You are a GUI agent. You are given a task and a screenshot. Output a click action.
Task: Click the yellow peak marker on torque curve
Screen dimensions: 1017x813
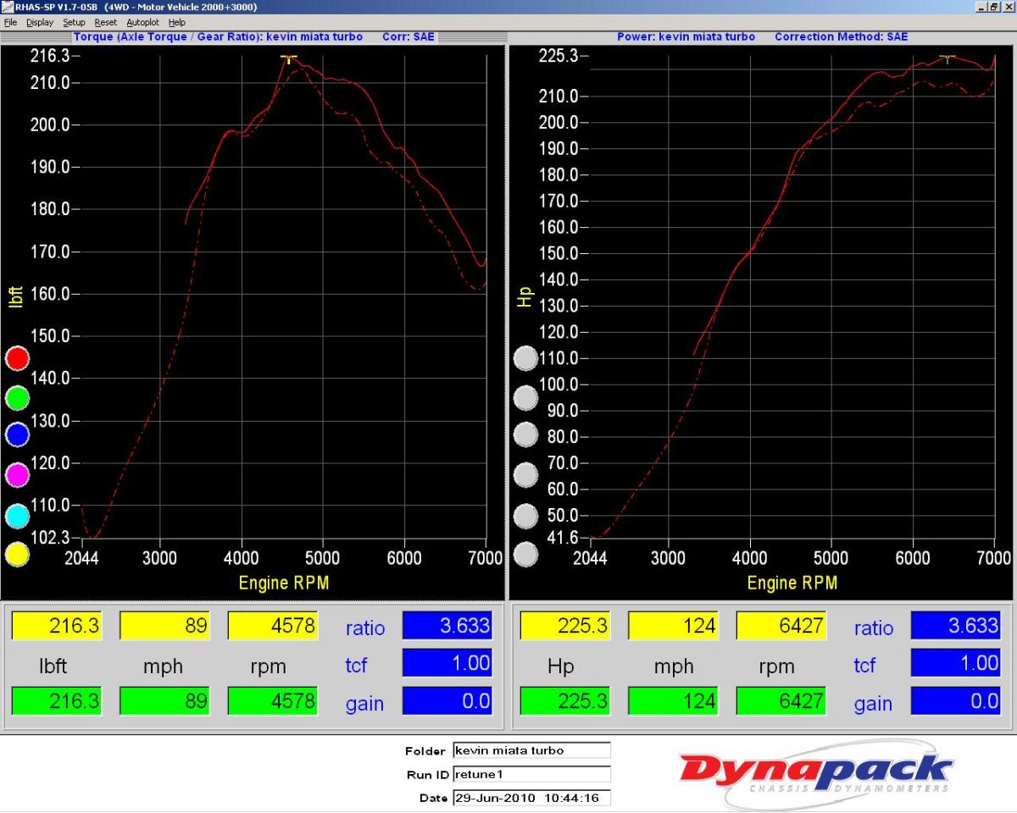pyautogui.click(x=289, y=59)
